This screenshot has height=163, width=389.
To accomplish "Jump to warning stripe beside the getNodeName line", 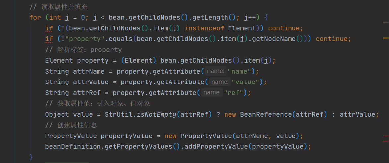I will pyautogui.click(x=386, y=38).
